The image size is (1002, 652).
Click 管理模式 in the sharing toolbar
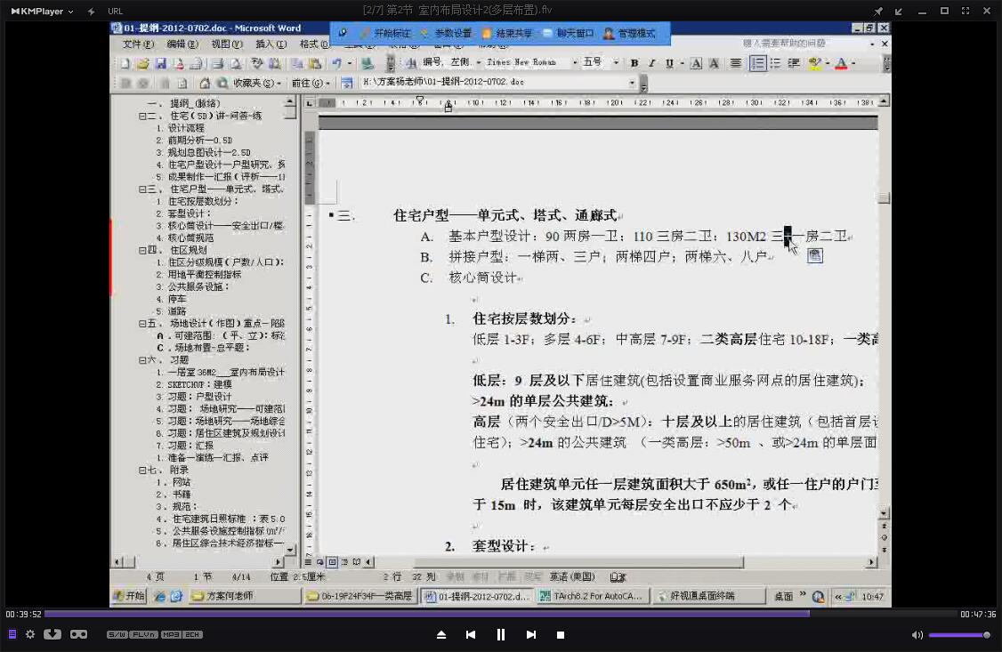coord(629,33)
